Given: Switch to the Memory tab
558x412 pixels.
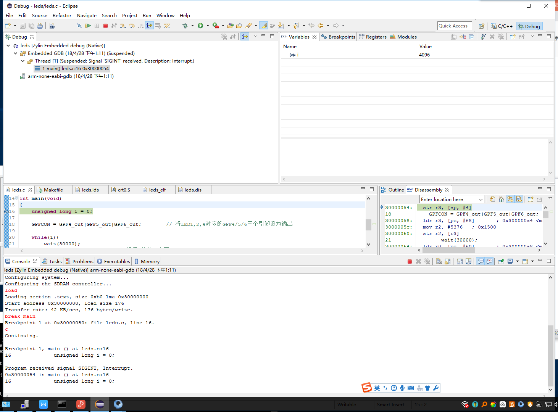Looking at the screenshot, I should pos(147,261).
